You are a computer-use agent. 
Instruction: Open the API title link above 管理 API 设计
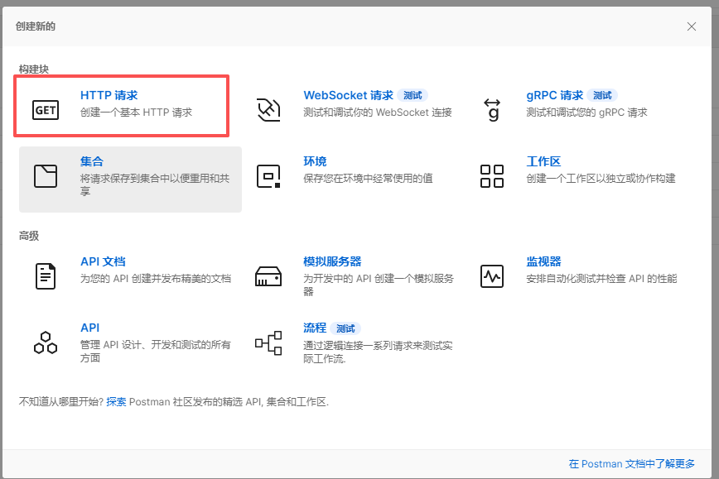tap(89, 328)
